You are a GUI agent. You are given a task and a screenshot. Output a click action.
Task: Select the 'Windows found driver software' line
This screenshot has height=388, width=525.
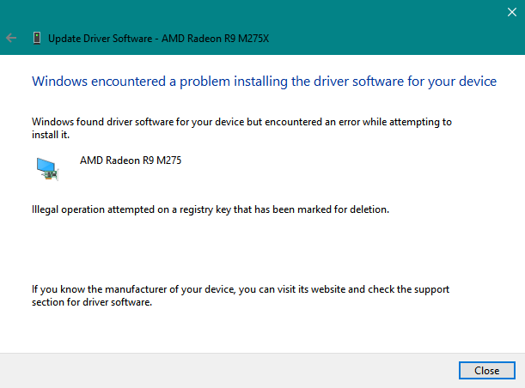[x=241, y=122]
